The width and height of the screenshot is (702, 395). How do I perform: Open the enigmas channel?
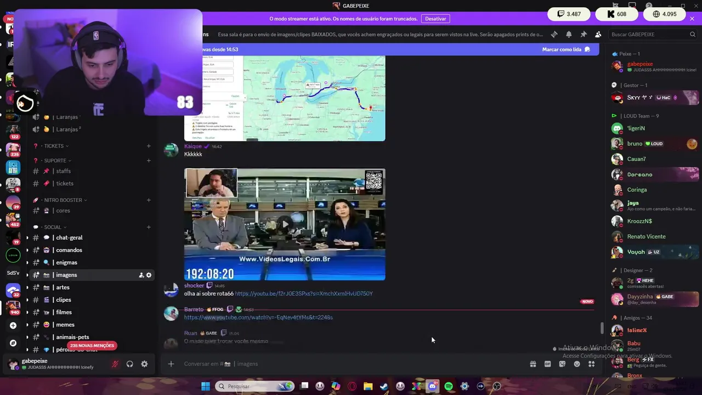coord(92,262)
